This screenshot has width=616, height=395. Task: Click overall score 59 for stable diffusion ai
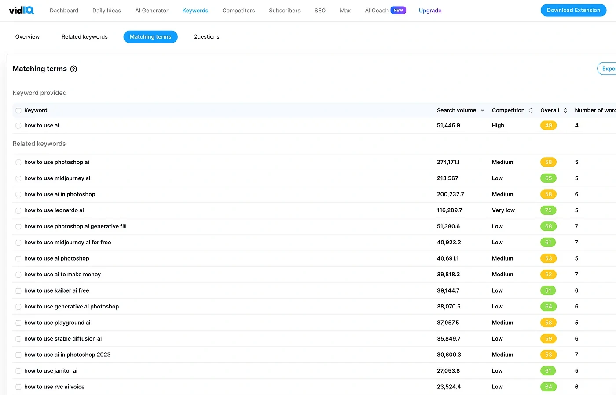(x=548, y=338)
